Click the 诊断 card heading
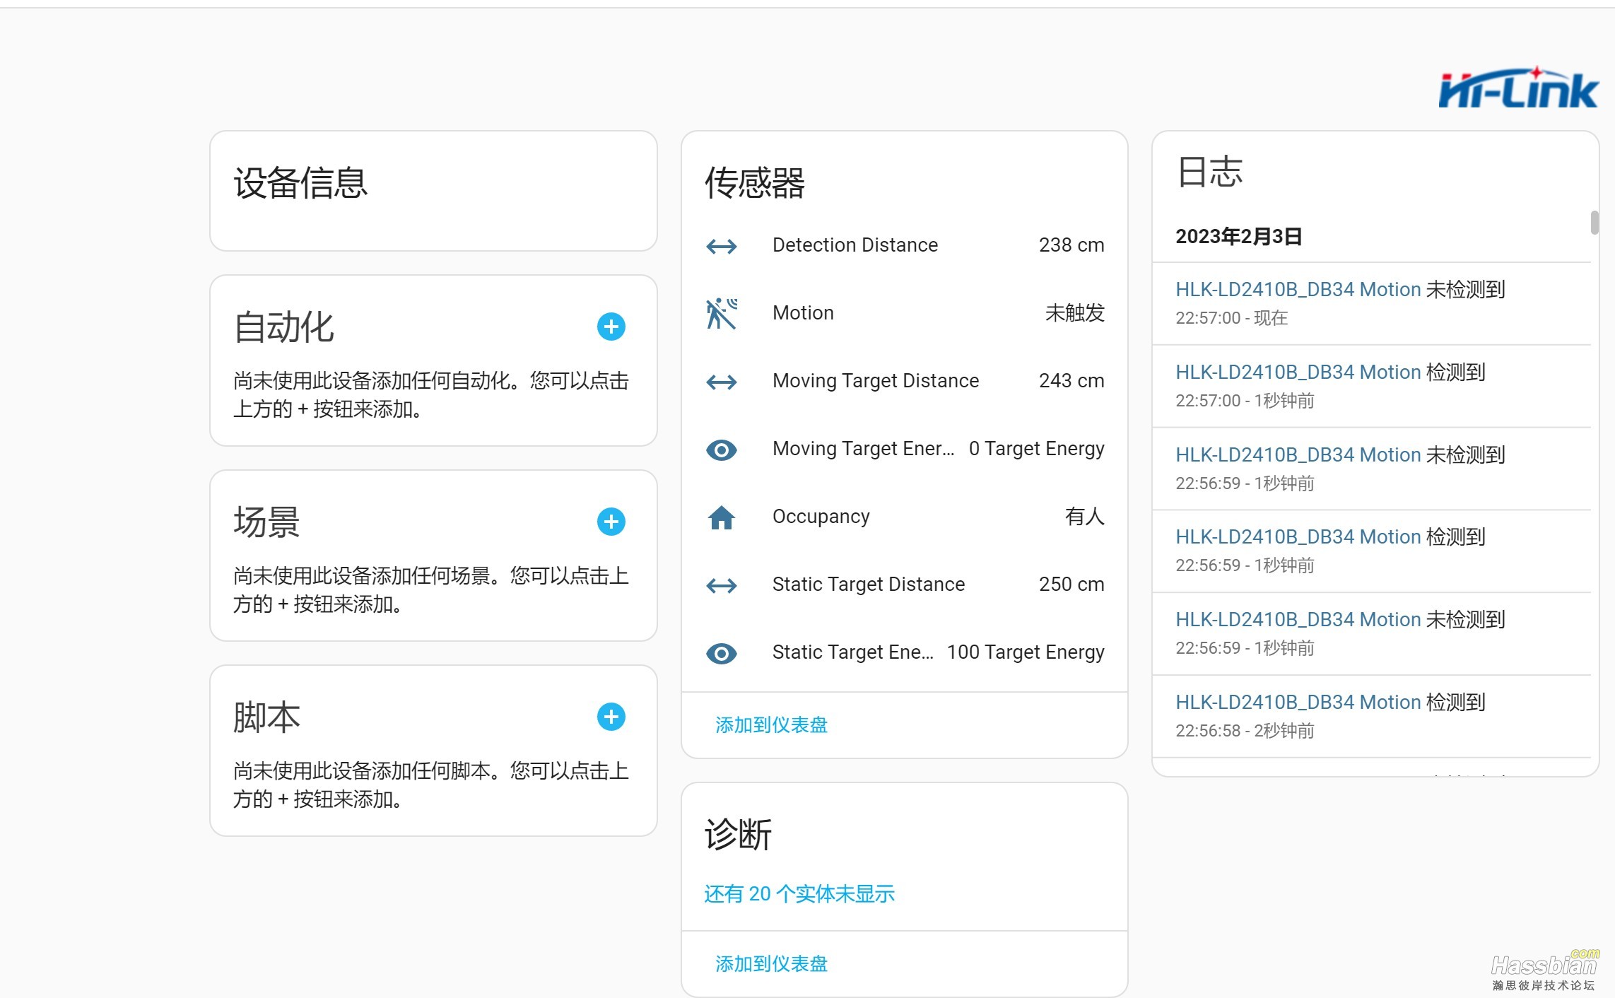The image size is (1615, 998). (x=738, y=835)
